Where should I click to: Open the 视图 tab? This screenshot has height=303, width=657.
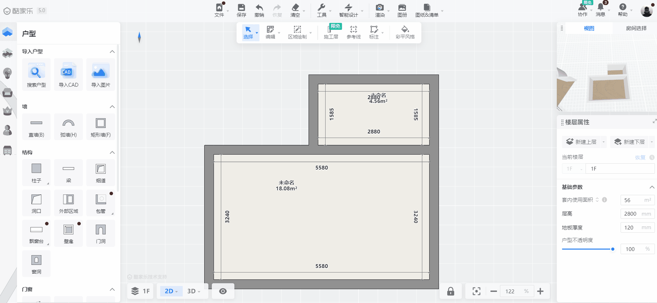click(589, 28)
